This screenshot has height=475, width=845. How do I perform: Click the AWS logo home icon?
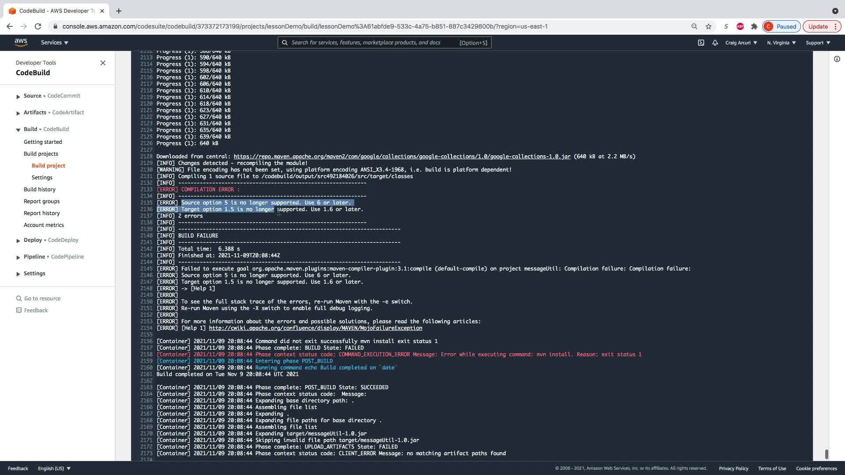(x=21, y=42)
